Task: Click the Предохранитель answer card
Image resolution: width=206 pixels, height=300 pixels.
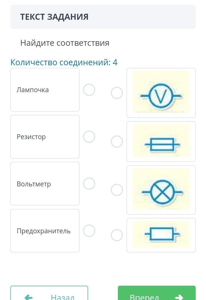Action: tap(45, 231)
